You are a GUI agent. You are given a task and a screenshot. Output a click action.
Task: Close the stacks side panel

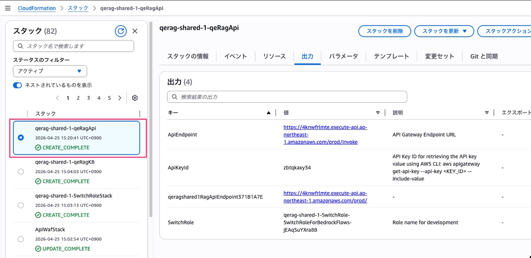[135, 31]
